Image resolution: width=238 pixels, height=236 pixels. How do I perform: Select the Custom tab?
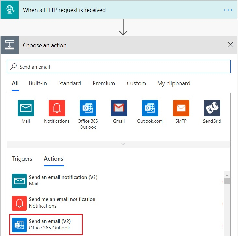136,83
